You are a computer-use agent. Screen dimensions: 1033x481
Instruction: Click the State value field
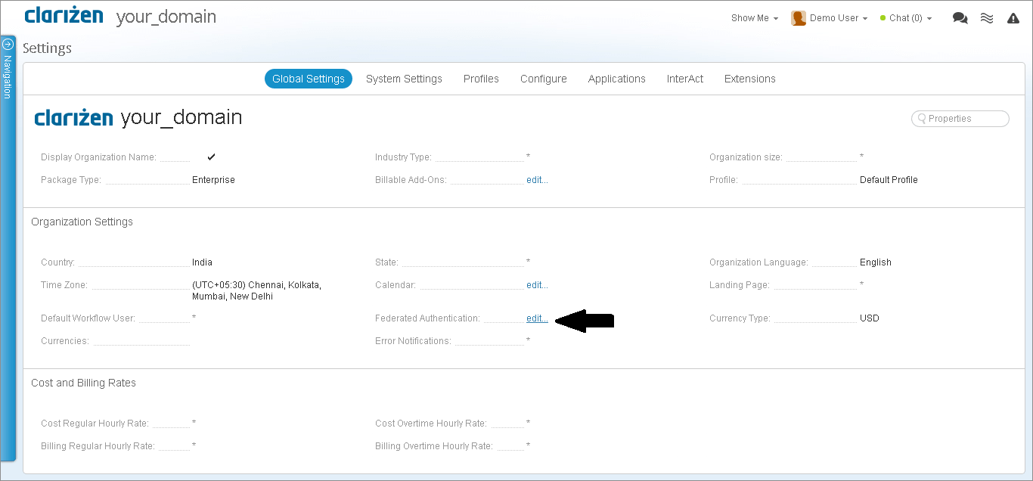(528, 262)
